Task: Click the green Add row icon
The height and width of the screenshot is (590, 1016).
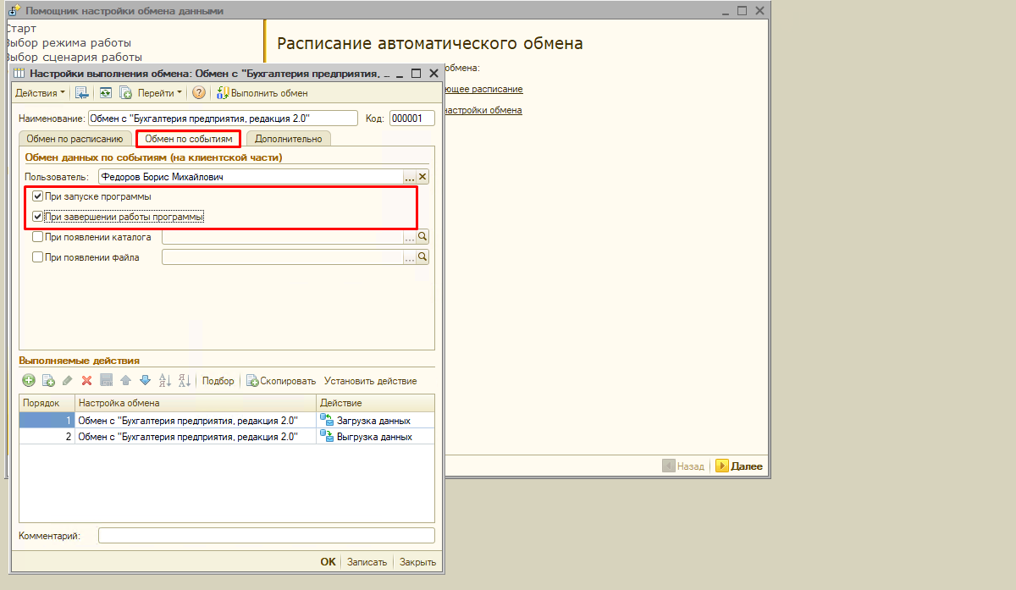Action: click(x=29, y=381)
